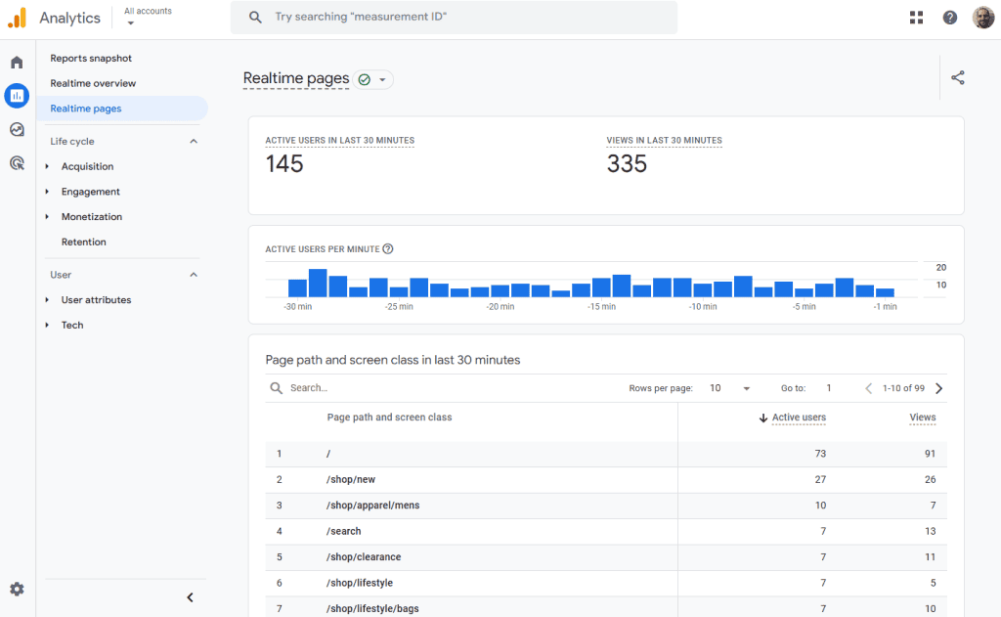Open the Realtime overview report
1001x617 pixels.
pos(93,83)
